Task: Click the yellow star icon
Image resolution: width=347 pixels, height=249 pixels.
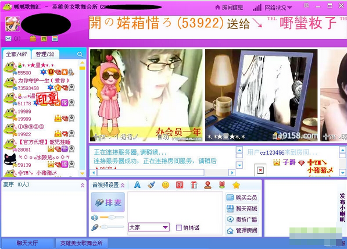Action: point(236,185)
